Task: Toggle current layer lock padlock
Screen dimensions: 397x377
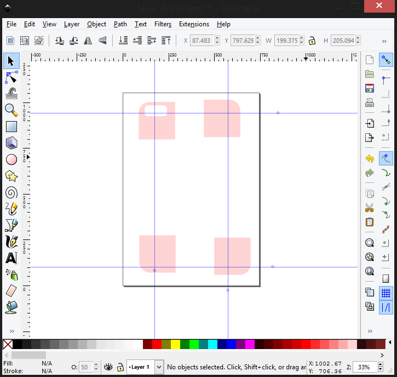Action: point(120,367)
